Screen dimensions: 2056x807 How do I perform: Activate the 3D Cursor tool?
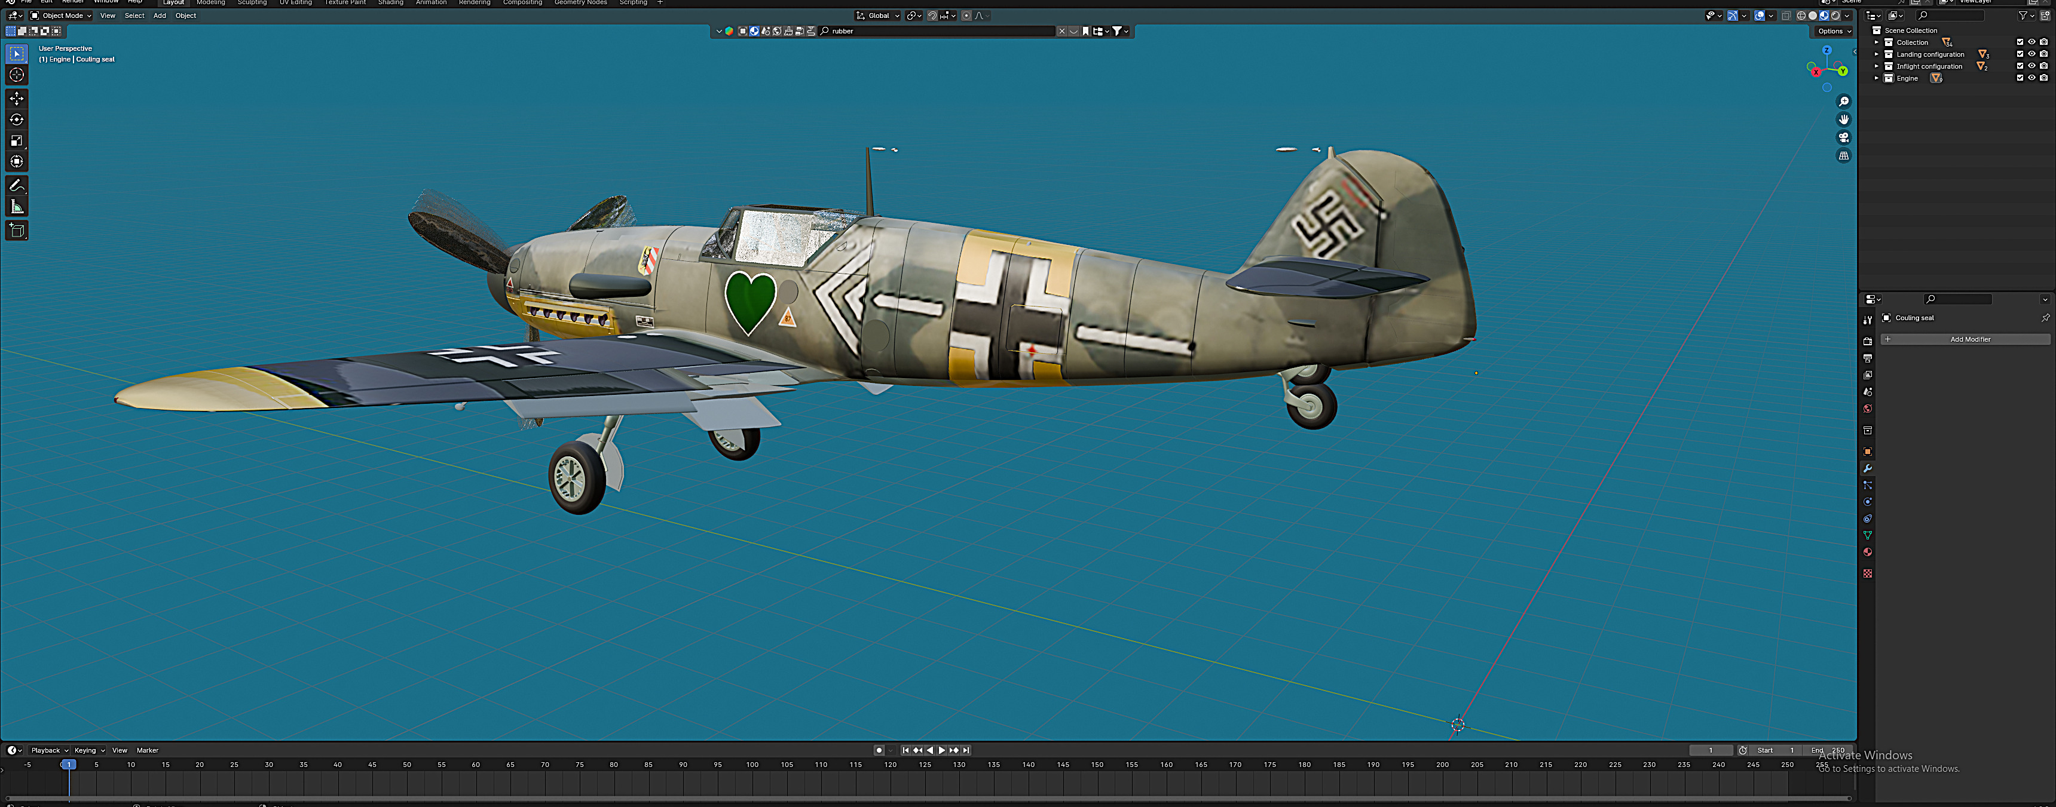pyautogui.click(x=17, y=75)
